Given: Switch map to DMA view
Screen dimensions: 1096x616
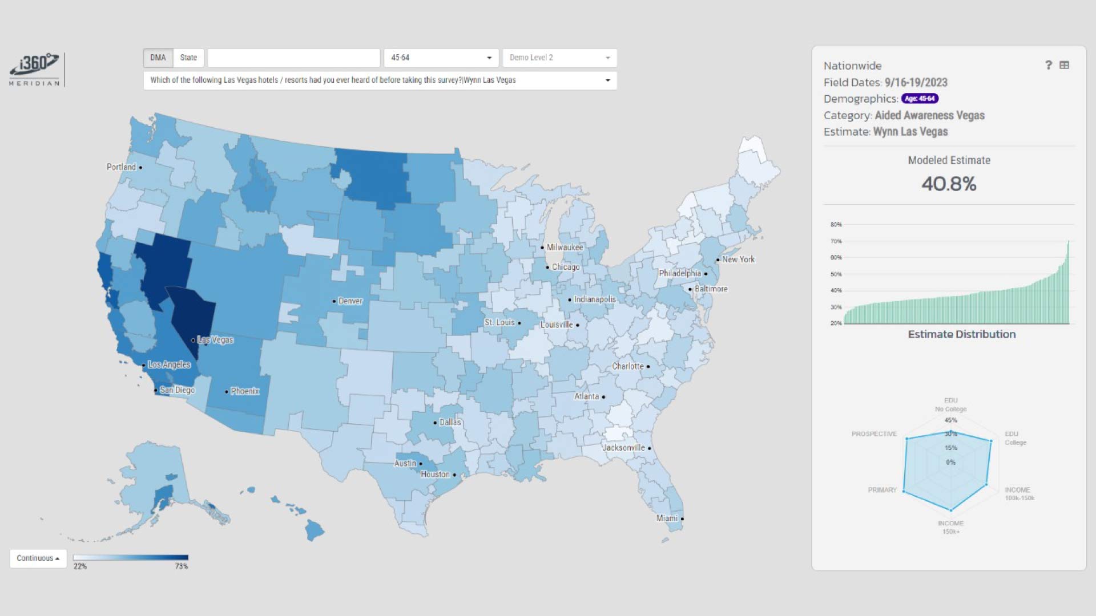Looking at the screenshot, I should tap(158, 58).
